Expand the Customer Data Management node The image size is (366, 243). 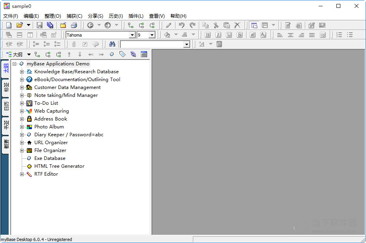pyautogui.click(x=22, y=87)
